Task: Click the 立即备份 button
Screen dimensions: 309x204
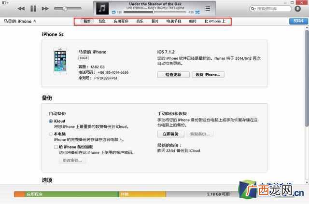Action: pos(170,134)
